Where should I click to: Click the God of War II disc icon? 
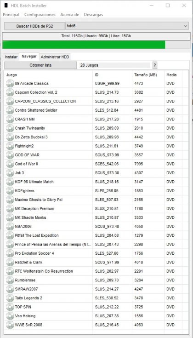tap(10, 164)
